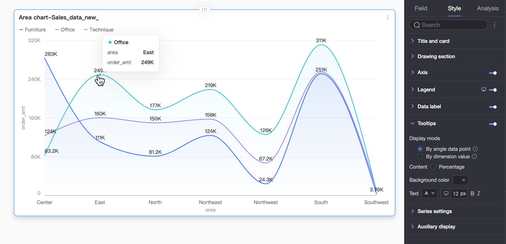Image resolution: width=506 pixels, height=244 pixels.
Task: Check the Percentage checkbox
Action: point(433,167)
